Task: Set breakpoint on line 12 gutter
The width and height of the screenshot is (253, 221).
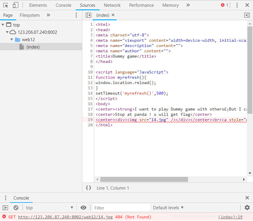Action: (90, 83)
